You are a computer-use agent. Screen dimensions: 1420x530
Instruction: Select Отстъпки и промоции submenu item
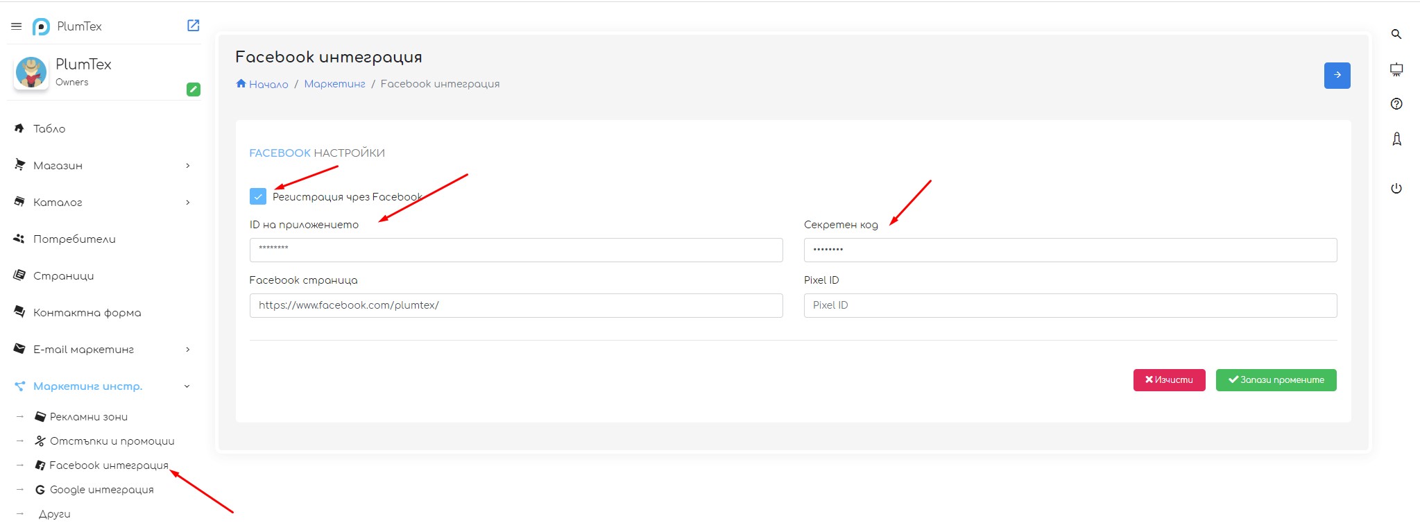[112, 441]
